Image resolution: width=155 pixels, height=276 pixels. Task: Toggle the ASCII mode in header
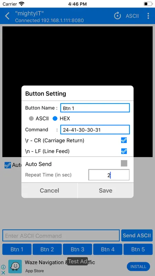(x=132, y=16)
